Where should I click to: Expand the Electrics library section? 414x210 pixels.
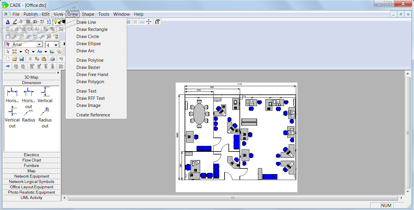point(32,155)
